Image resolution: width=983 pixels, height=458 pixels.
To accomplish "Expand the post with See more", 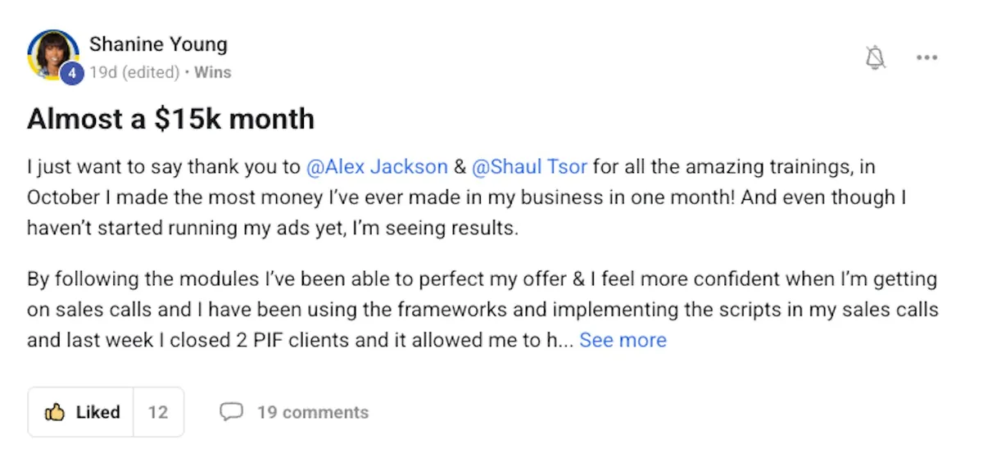I will pos(623,340).
